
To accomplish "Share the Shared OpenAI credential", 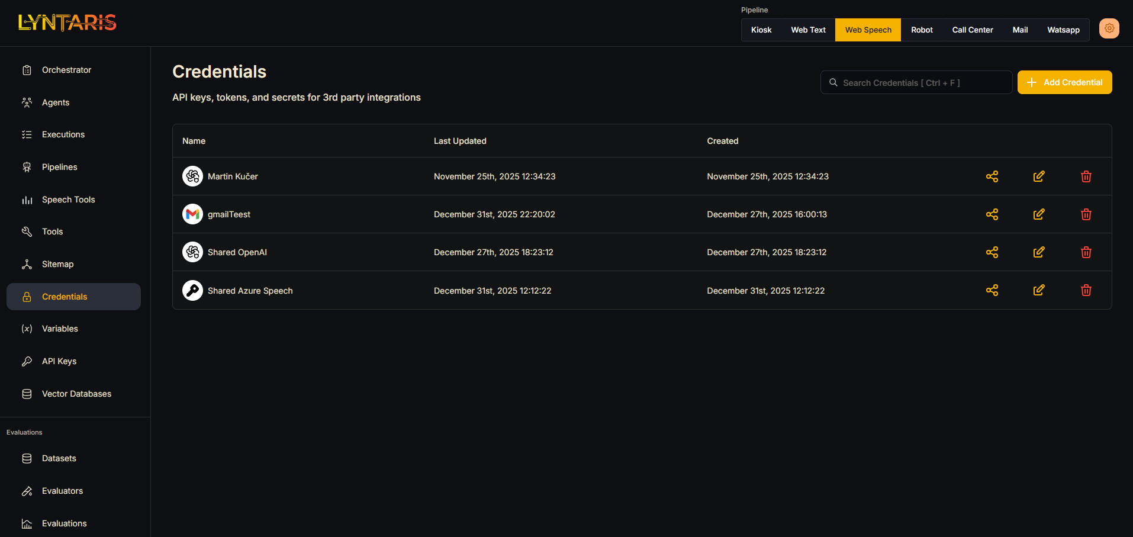I will click(992, 252).
